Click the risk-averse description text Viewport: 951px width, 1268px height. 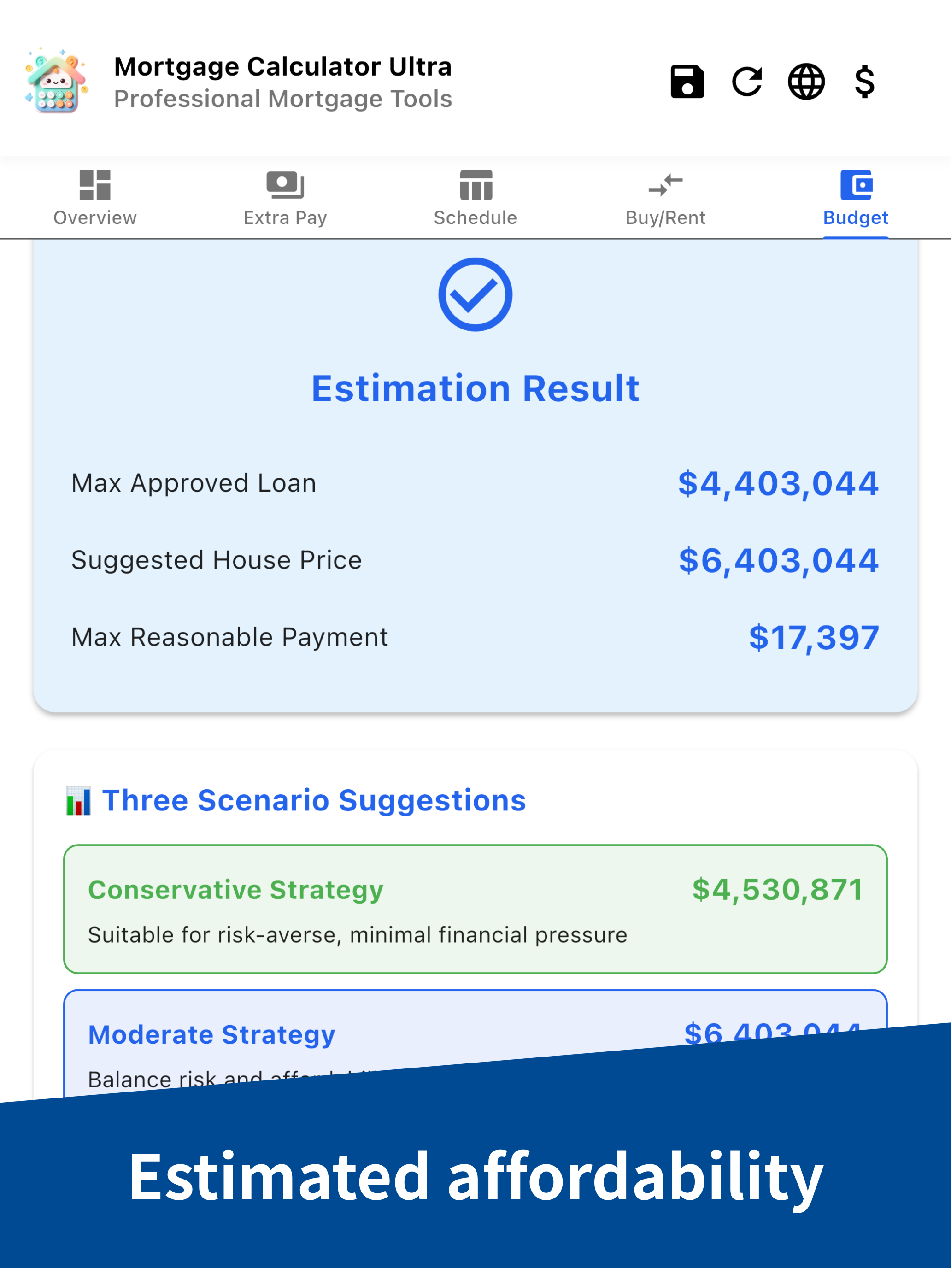(x=358, y=935)
